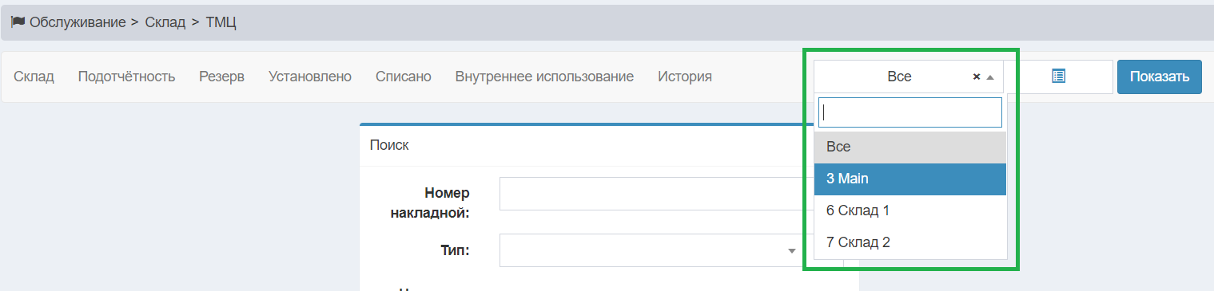Choose "6 Склад 1" from the list

(910, 210)
